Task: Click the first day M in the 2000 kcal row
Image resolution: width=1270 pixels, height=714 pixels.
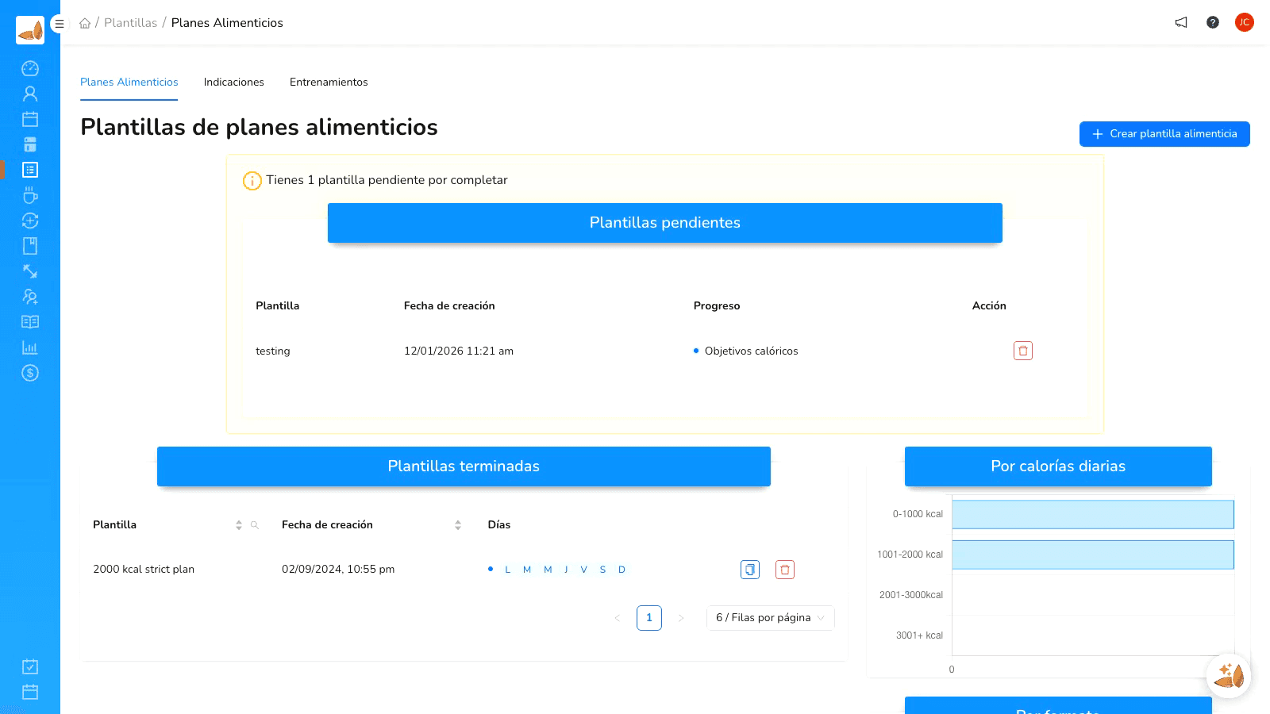Action: (527, 570)
